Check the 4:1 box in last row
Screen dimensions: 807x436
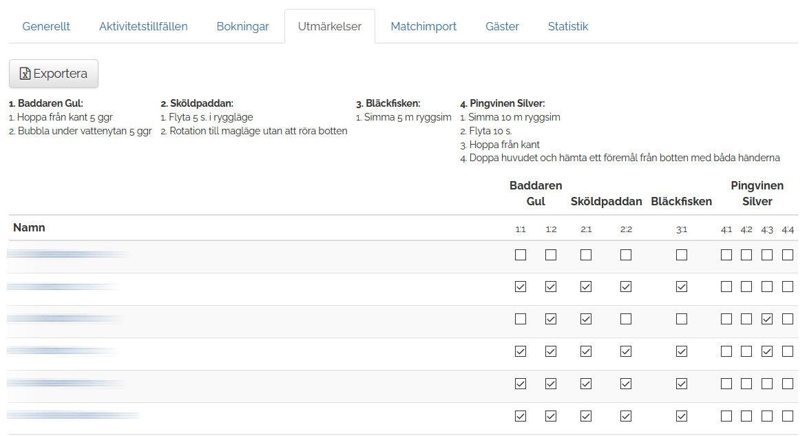click(x=726, y=416)
